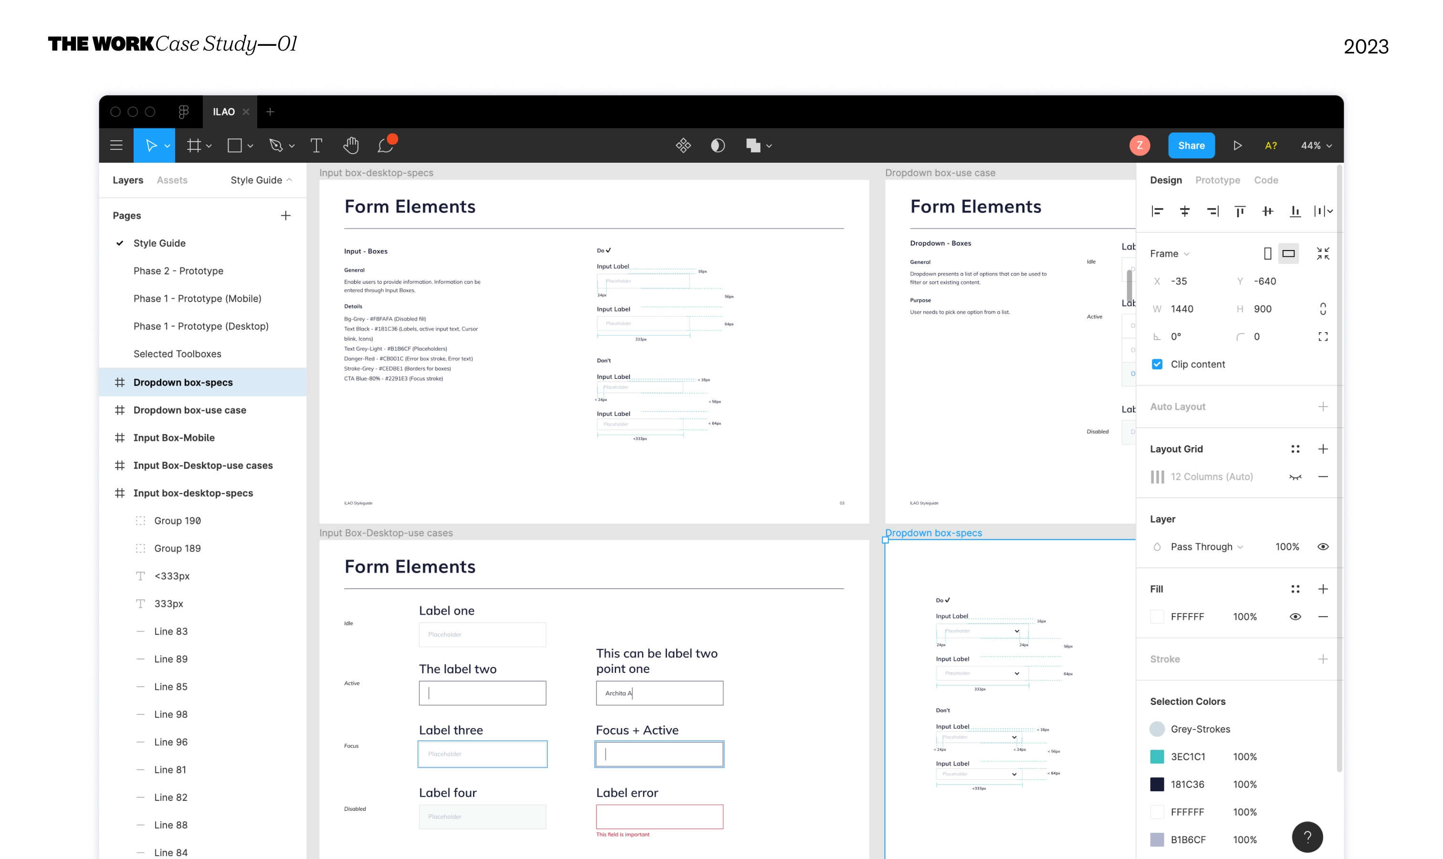Toggle constrain proportions lock
This screenshot has width=1443, height=859.
(x=1323, y=308)
